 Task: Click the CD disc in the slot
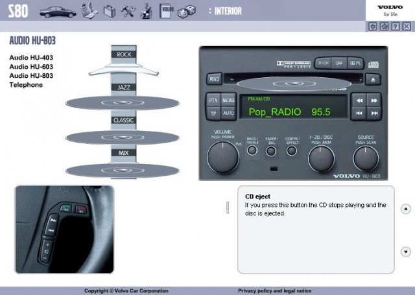coord(294,84)
